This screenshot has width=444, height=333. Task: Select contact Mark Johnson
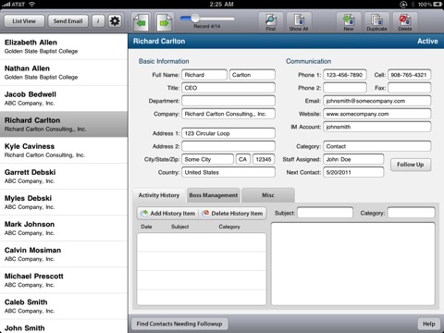(x=64, y=228)
